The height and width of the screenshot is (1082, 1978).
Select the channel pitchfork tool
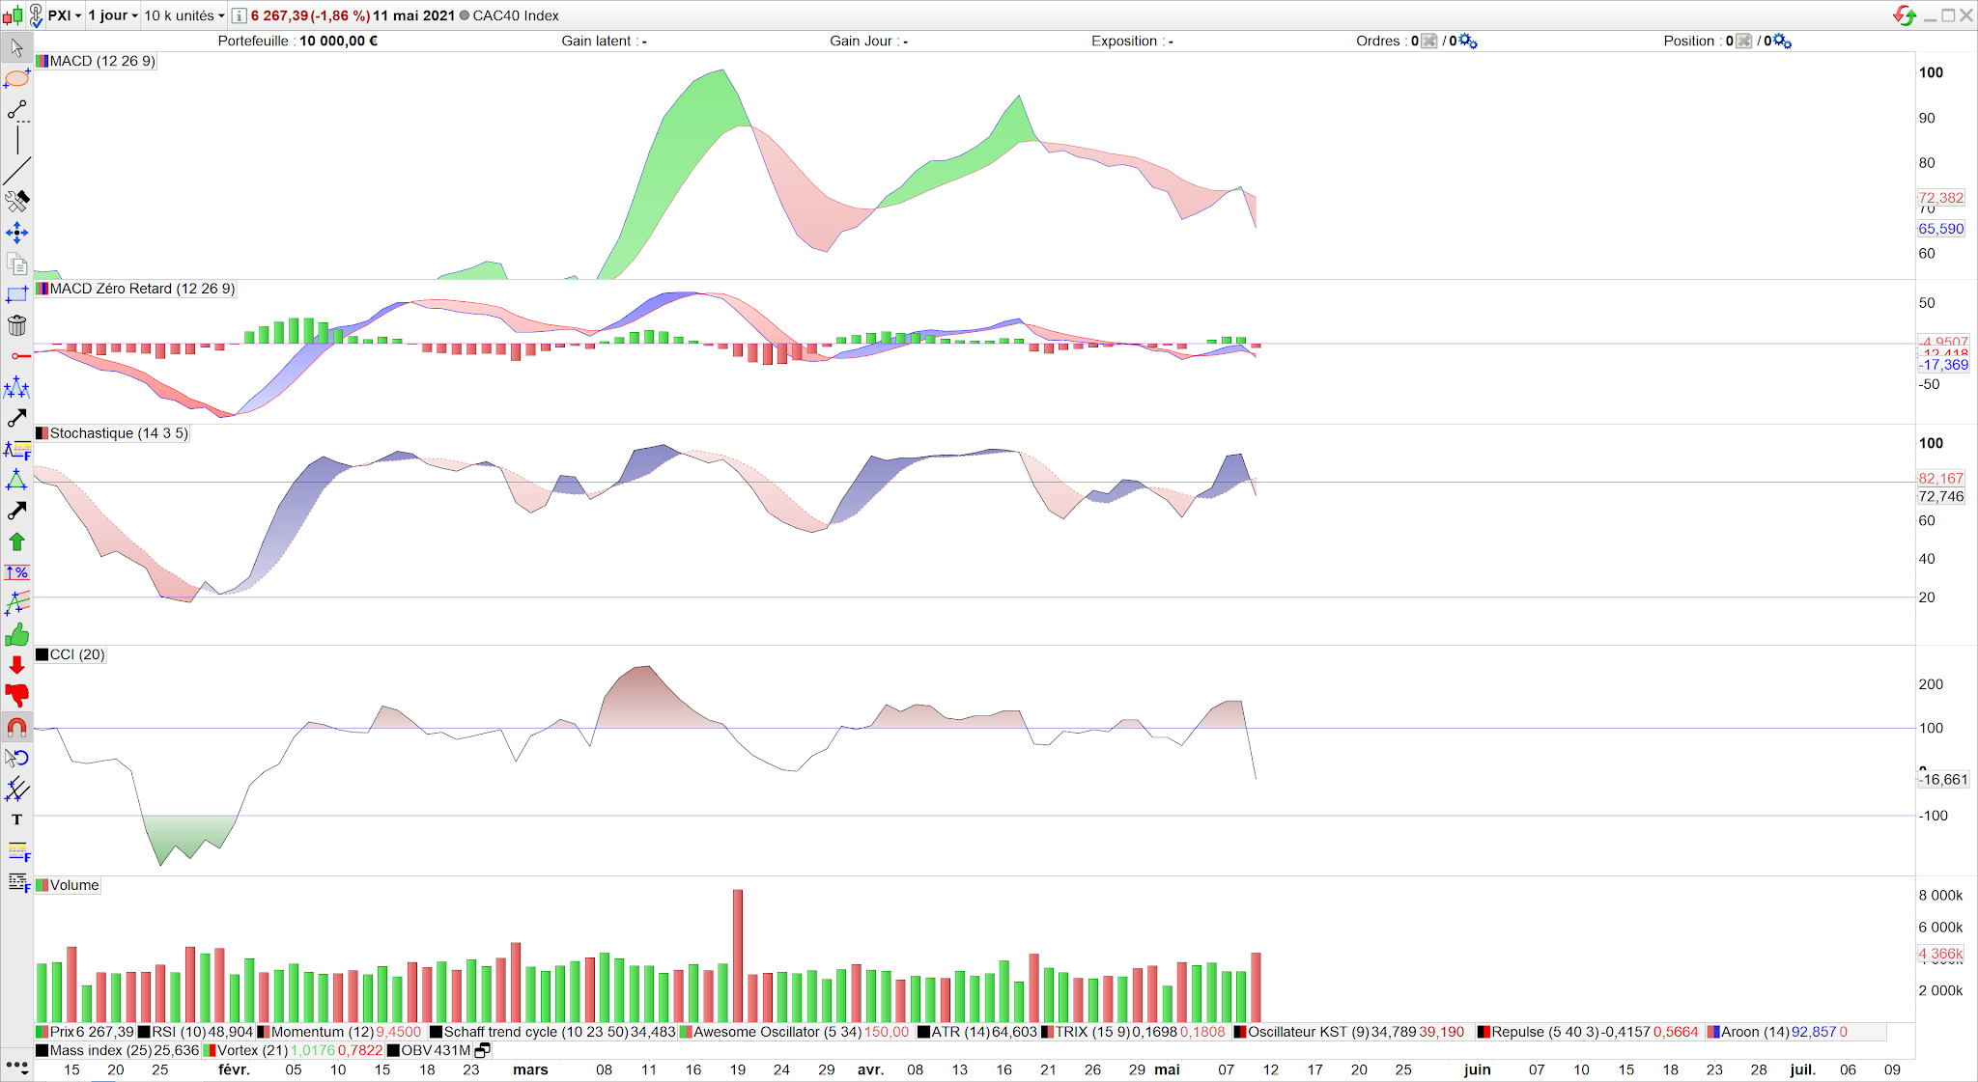click(16, 603)
